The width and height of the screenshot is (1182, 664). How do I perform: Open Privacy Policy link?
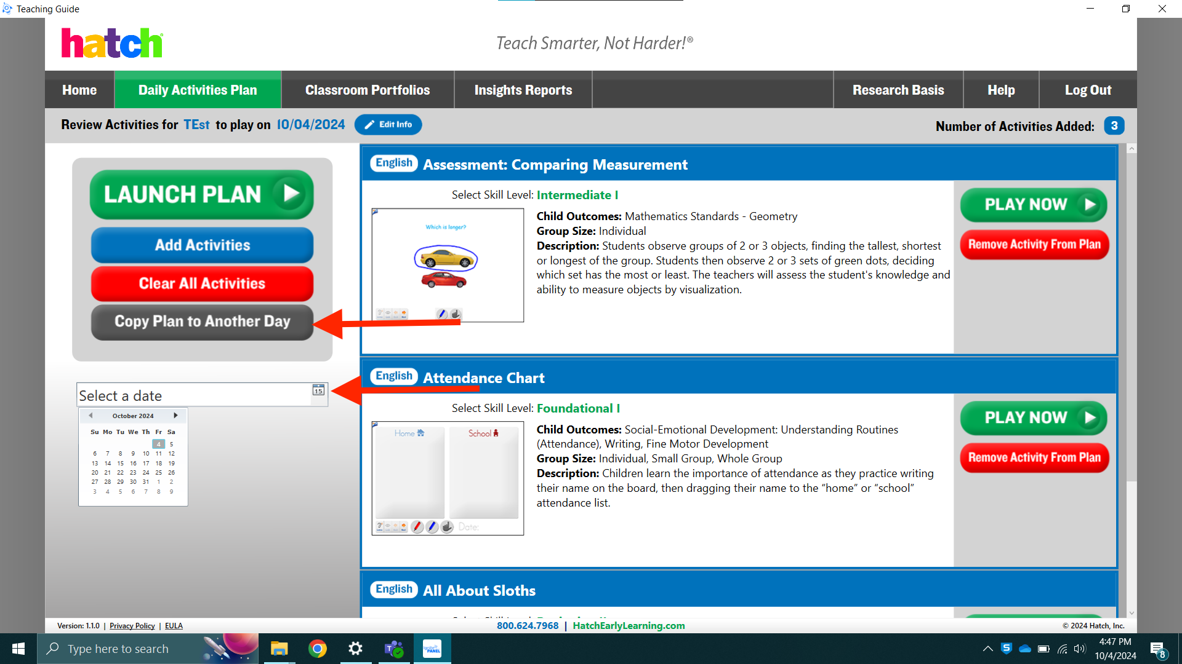(132, 626)
